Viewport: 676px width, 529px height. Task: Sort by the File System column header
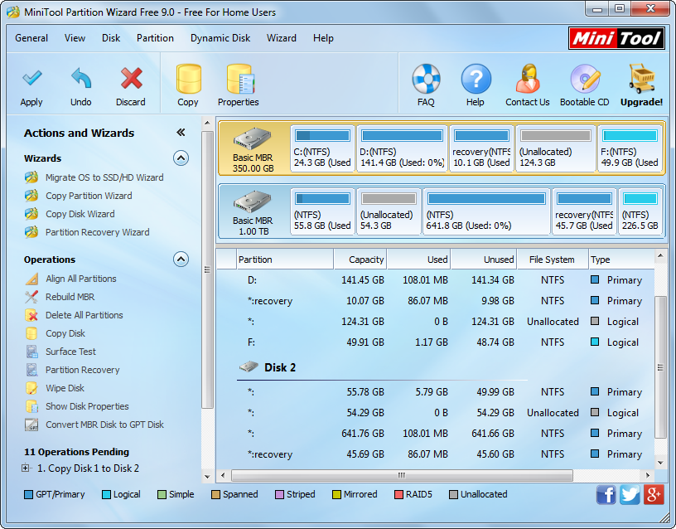pos(553,260)
